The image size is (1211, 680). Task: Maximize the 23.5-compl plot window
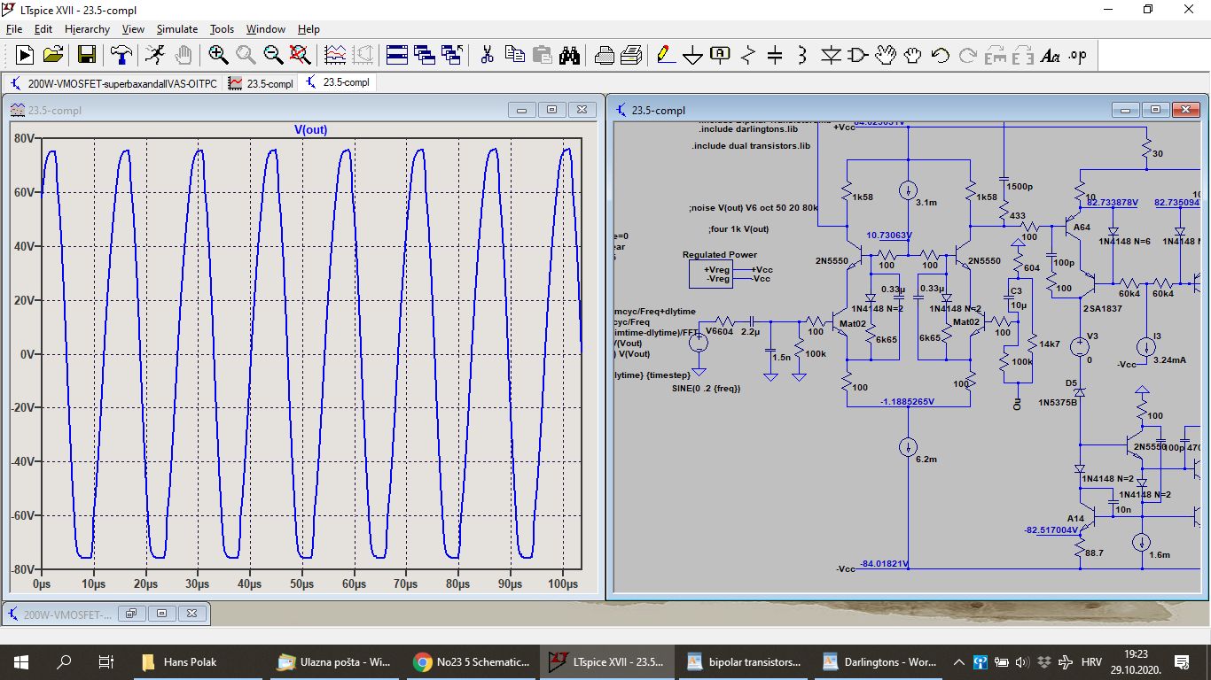coord(551,110)
